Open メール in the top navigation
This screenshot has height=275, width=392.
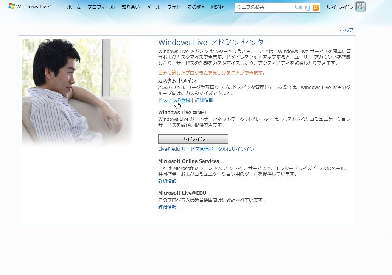154,7
